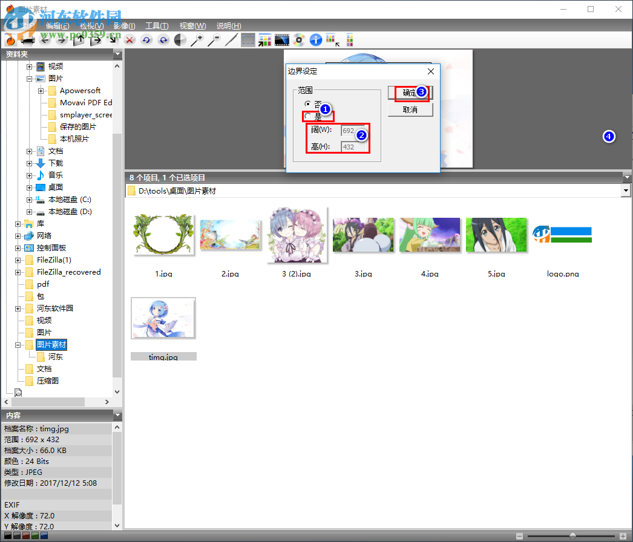
Task: Open the 视窗(W) menu
Action: coord(192,26)
